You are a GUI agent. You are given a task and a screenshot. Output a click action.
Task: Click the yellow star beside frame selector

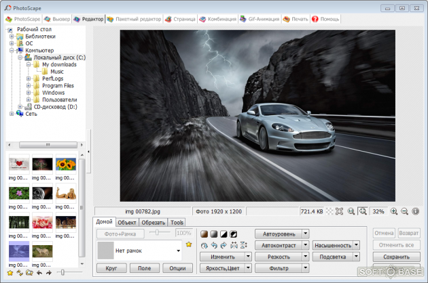[x=189, y=244]
